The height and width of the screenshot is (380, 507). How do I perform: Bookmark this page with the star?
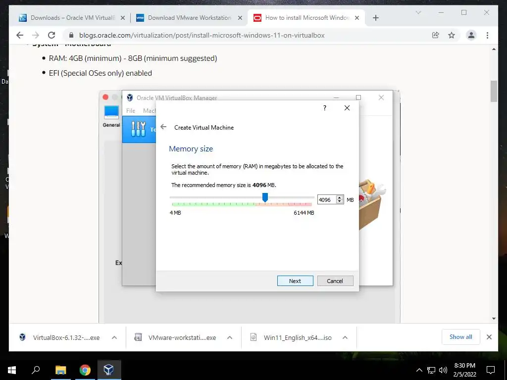(452, 35)
